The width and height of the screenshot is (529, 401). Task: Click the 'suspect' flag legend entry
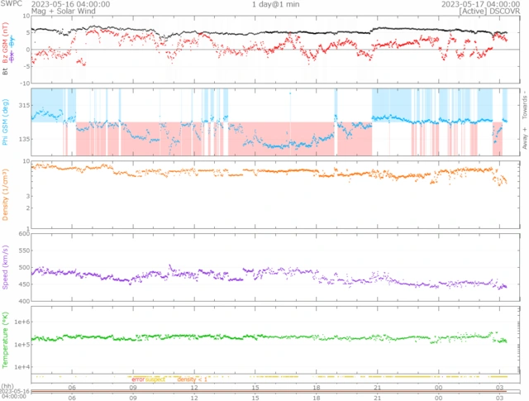[x=155, y=379]
